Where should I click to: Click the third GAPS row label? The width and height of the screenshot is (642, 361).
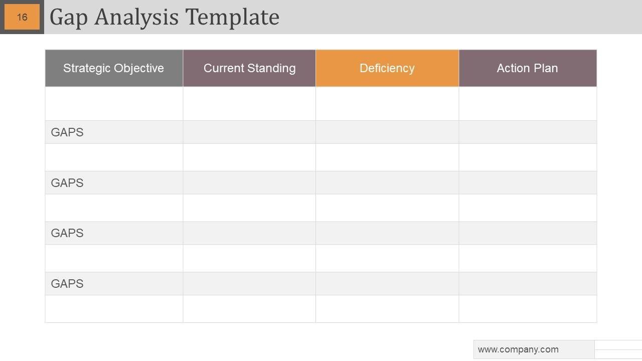tap(67, 233)
